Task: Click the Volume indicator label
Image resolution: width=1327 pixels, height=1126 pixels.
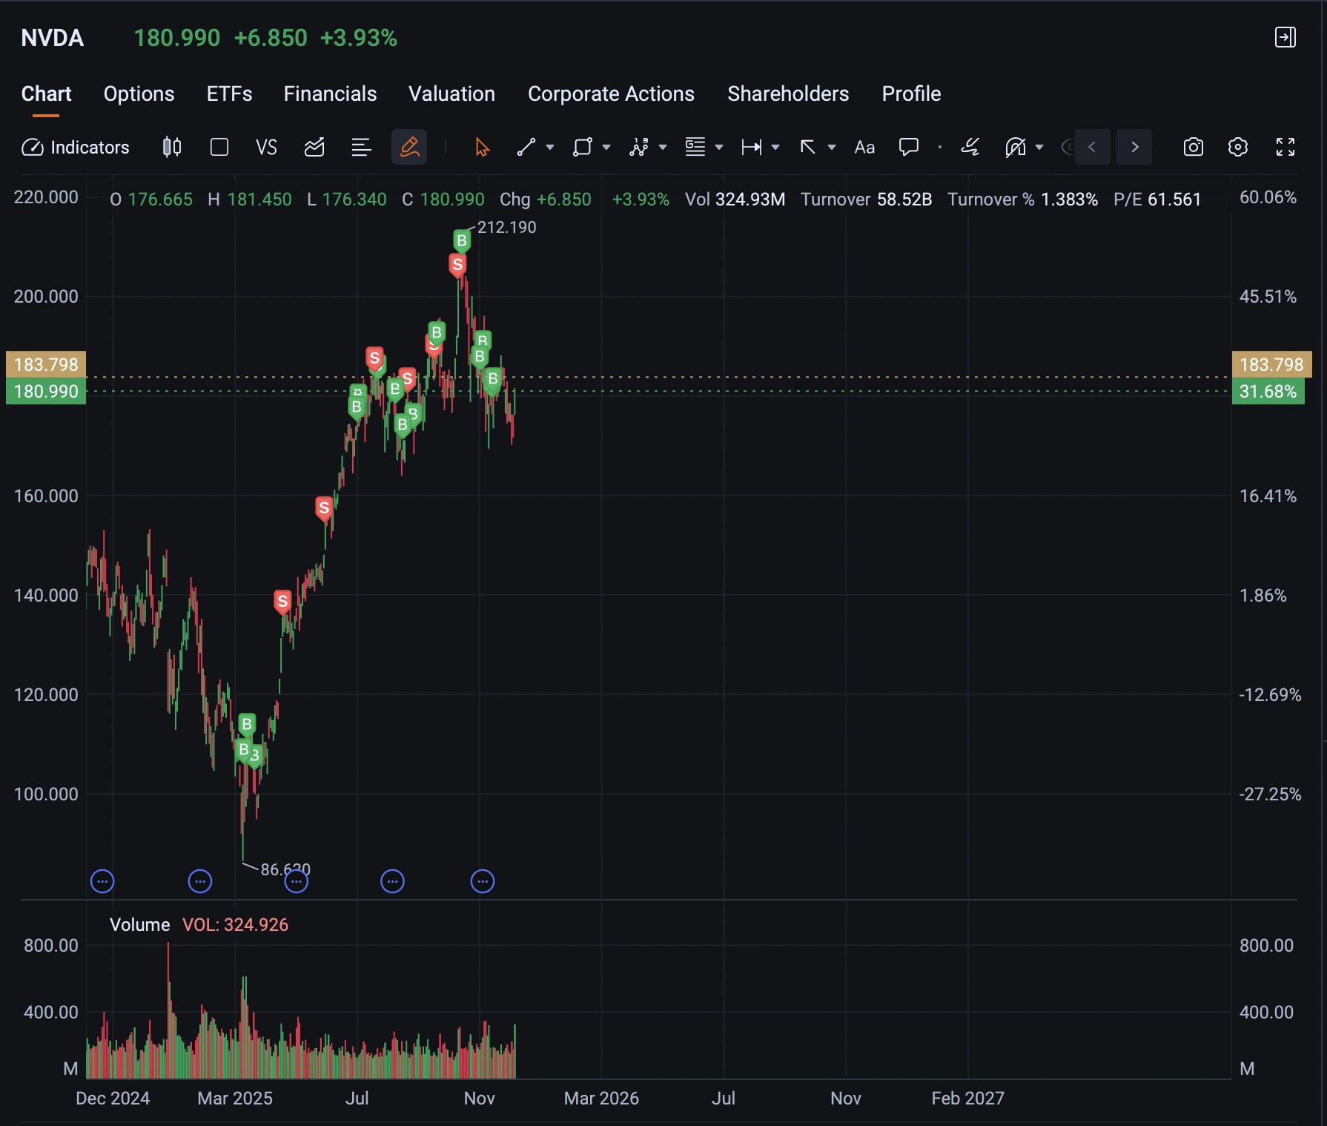Action: point(140,925)
